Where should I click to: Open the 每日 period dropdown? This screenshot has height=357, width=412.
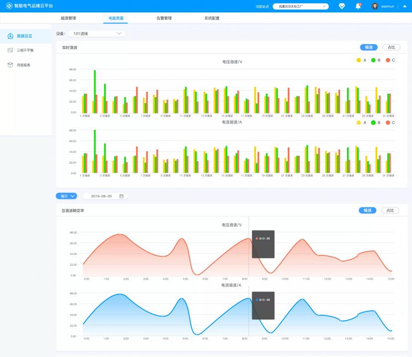pyautogui.click(x=67, y=196)
